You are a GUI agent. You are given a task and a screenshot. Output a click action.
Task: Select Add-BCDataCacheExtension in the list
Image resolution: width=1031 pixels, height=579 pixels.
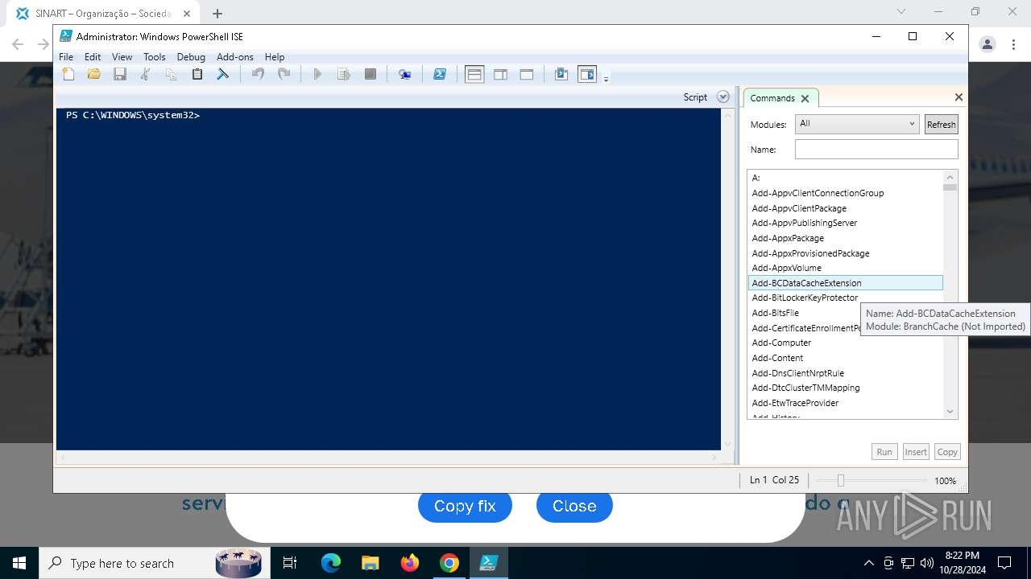[845, 283]
